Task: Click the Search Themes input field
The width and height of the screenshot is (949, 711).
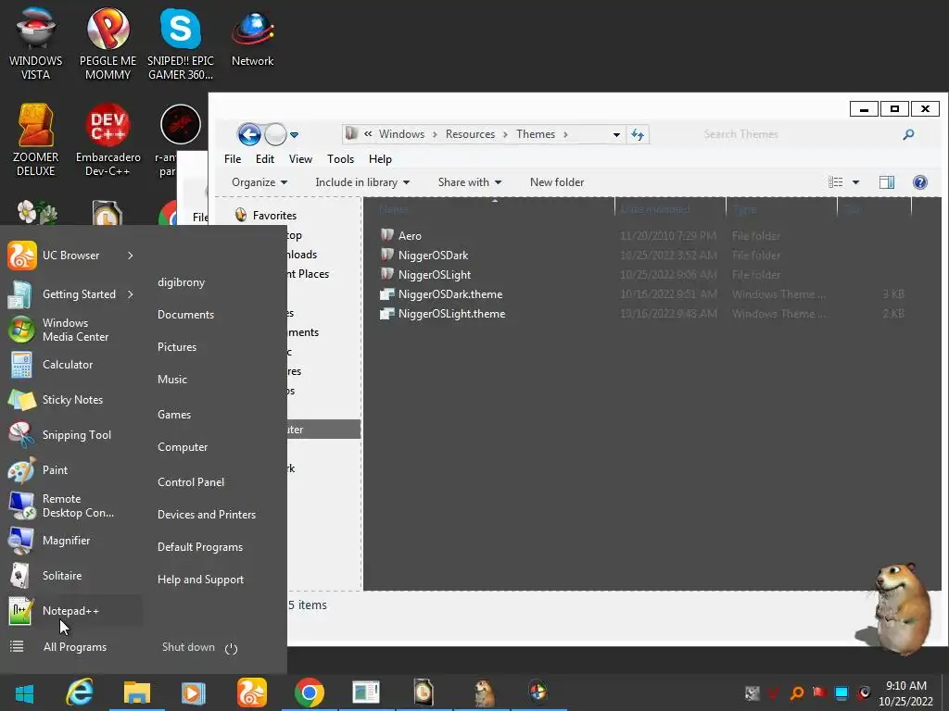Action: pyautogui.click(x=798, y=134)
